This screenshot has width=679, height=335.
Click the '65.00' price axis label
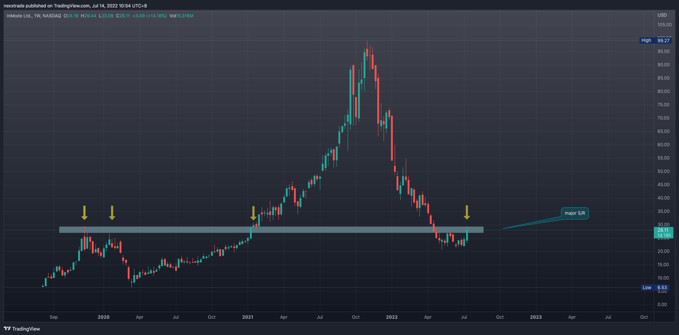click(x=663, y=131)
